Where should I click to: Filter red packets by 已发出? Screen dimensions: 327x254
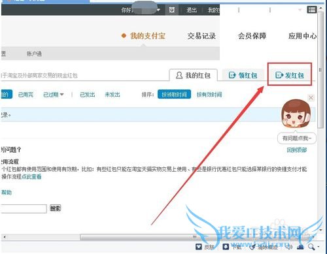[x=88, y=95]
